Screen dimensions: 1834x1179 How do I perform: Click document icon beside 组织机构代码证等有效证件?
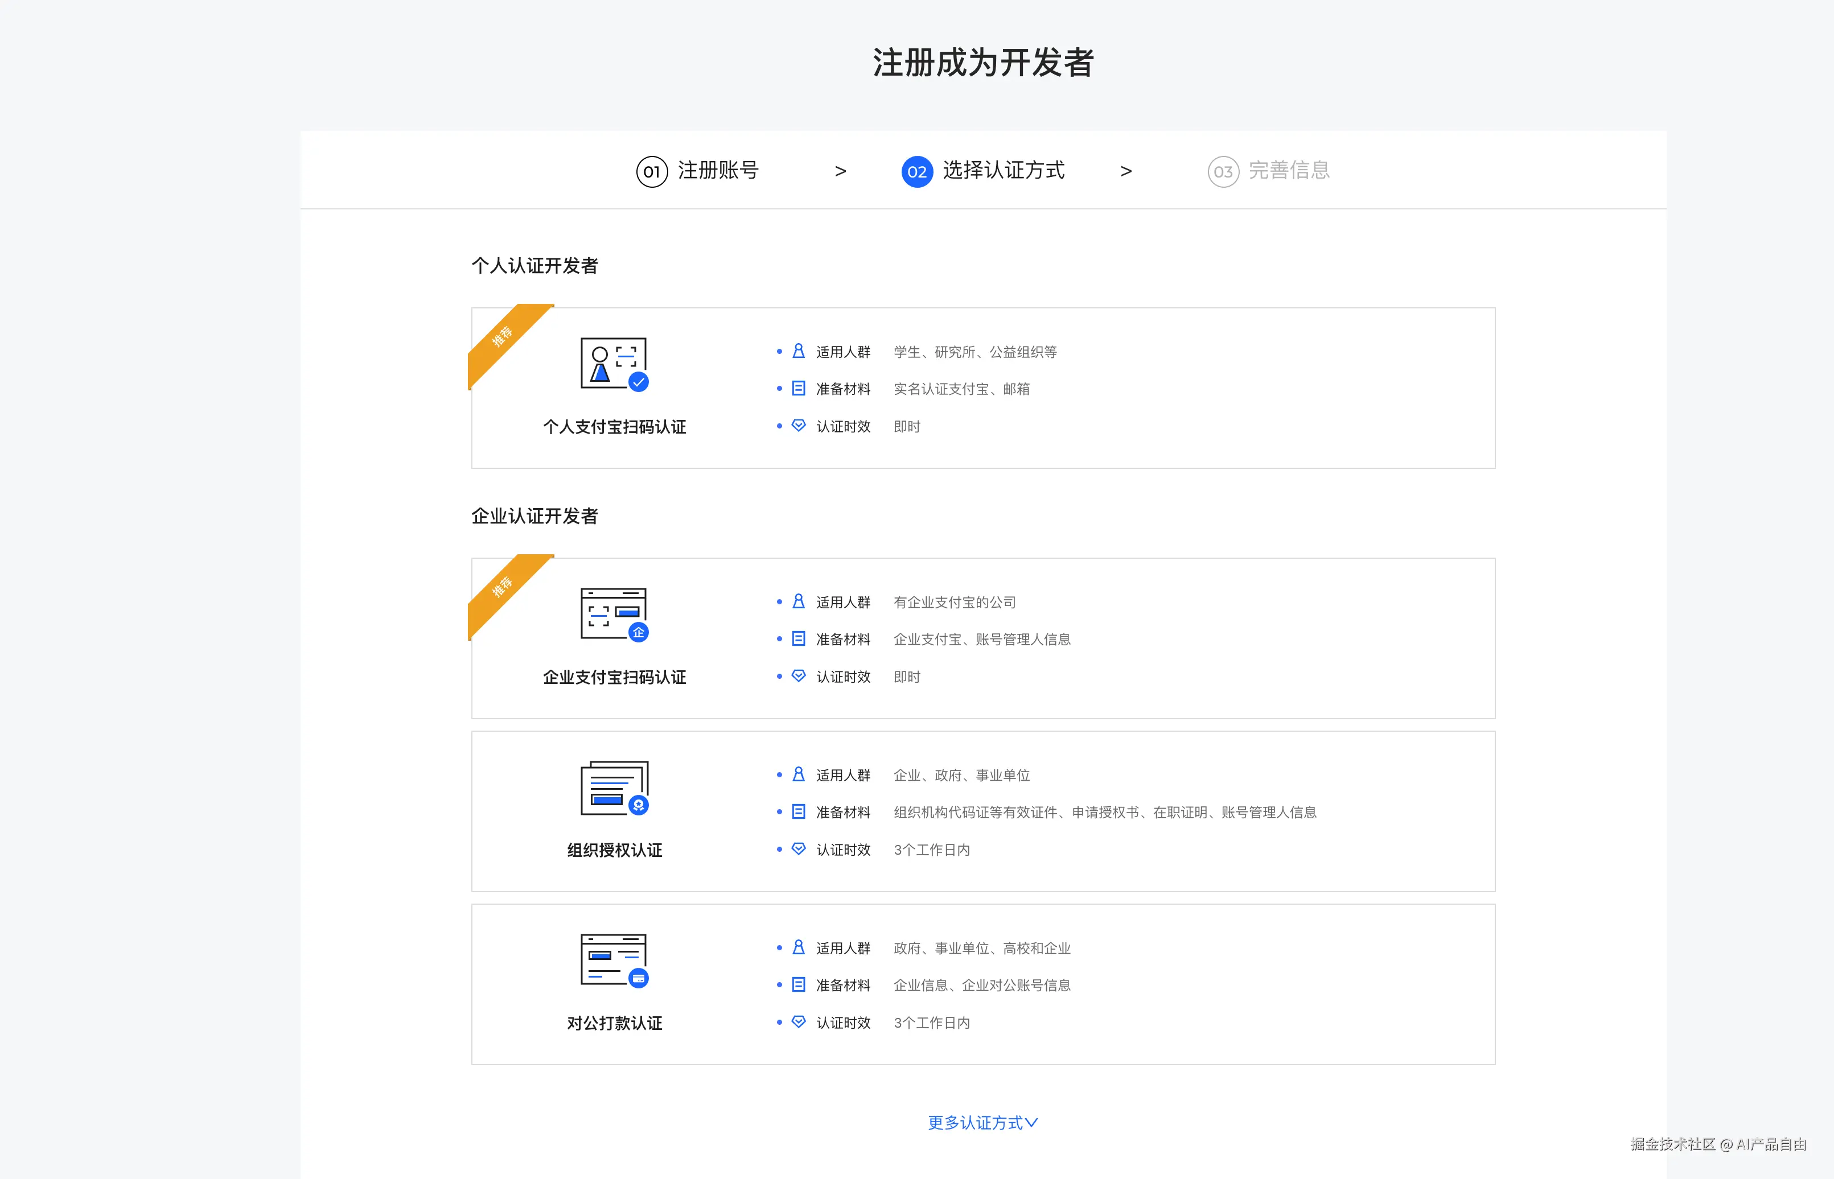coord(798,813)
